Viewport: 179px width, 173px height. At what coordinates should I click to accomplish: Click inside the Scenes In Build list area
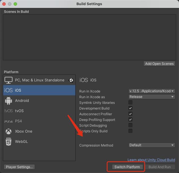coord(89,37)
